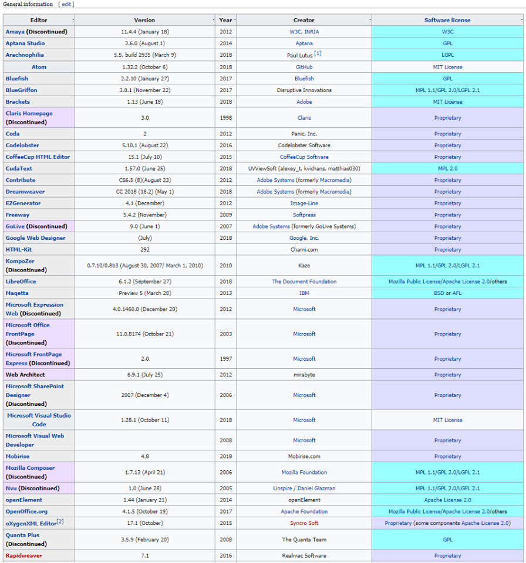Visit The Document Foundation link
Image resolution: width=526 pixels, height=563 pixels.
(x=304, y=281)
